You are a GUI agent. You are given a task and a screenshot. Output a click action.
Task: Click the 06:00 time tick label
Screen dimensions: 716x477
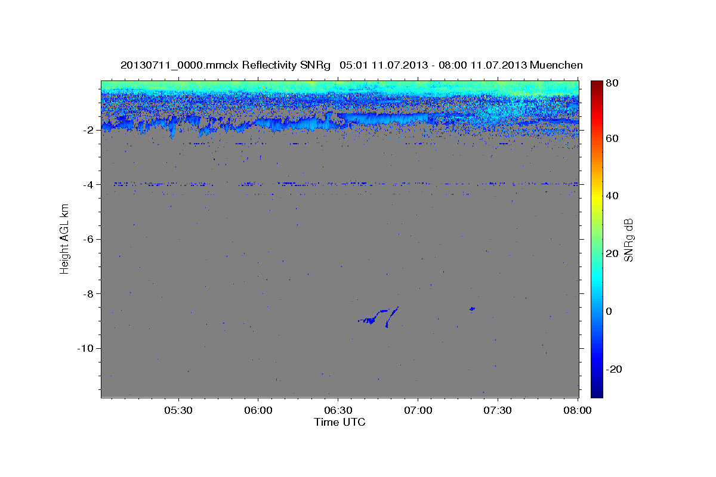258,410
